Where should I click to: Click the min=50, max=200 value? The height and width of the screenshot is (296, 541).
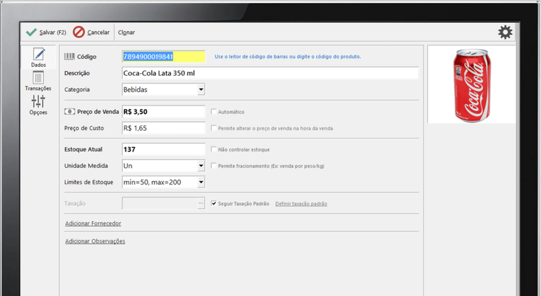[152, 182]
